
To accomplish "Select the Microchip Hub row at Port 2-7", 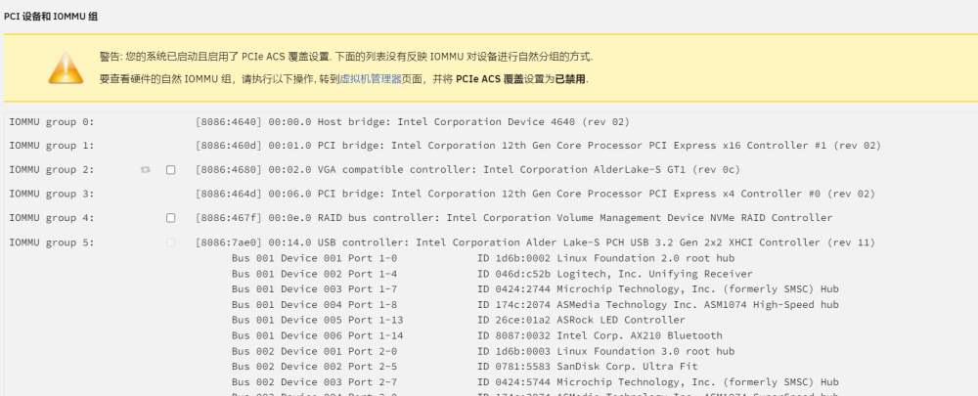I will (x=535, y=382).
